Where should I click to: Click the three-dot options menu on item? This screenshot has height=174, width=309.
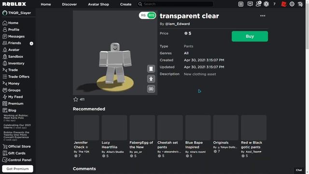[263, 16]
